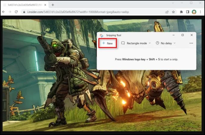Click the share page icon in address bar

167,12
